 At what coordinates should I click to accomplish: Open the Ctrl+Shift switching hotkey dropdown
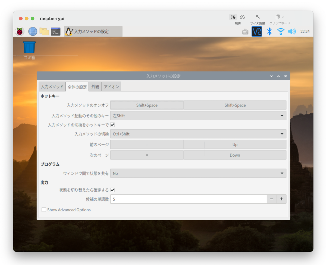coord(198,134)
